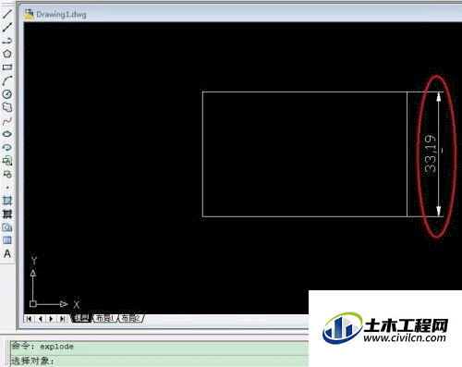Screen dimensions: 462x367
Task: Select the Polygon tool
Action: pyautogui.click(x=7, y=54)
